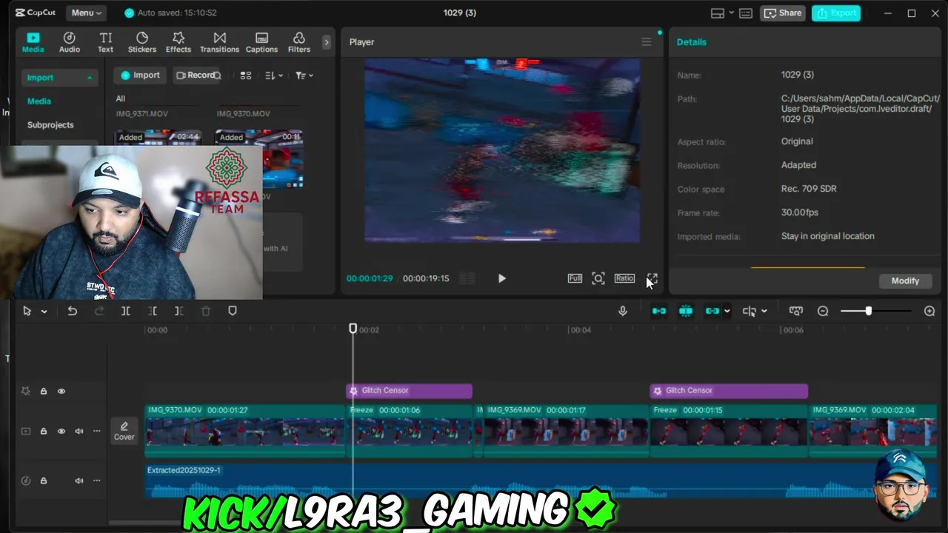
Task: Lock the effects track
Action: 44,391
